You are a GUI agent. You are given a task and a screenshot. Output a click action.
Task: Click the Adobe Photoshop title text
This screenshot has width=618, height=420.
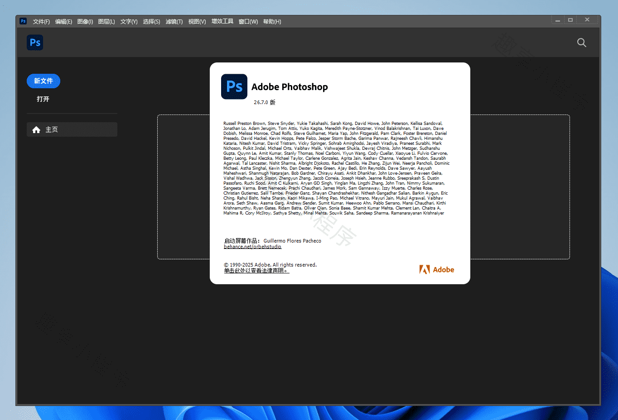click(x=290, y=87)
